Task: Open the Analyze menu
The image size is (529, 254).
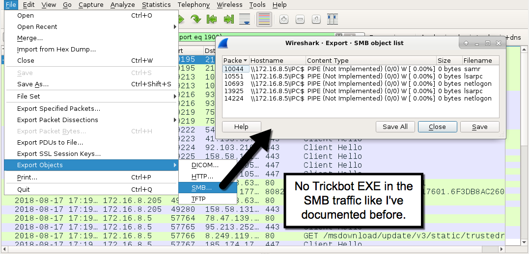Action: [x=122, y=5]
